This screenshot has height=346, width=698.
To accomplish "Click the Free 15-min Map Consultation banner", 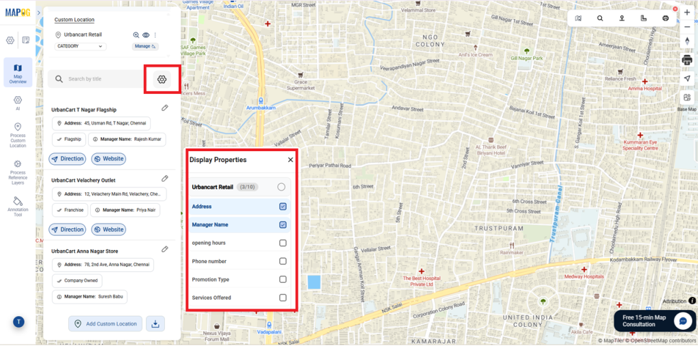I will point(655,321).
